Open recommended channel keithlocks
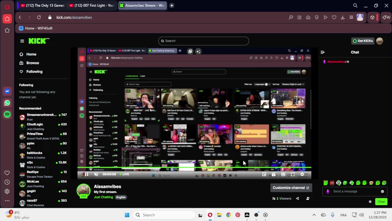This screenshot has width=392, height=221. (x=43, y=155)
